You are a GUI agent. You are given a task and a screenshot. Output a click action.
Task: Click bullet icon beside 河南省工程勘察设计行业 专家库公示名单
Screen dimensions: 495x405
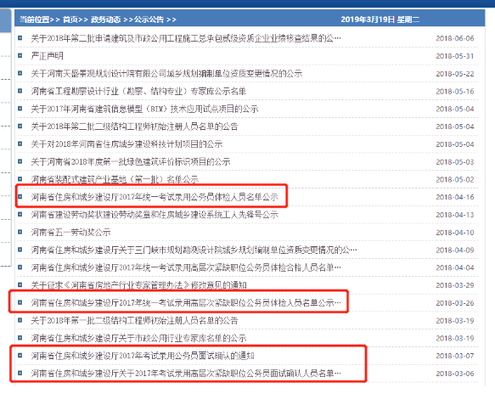point(20,91)
